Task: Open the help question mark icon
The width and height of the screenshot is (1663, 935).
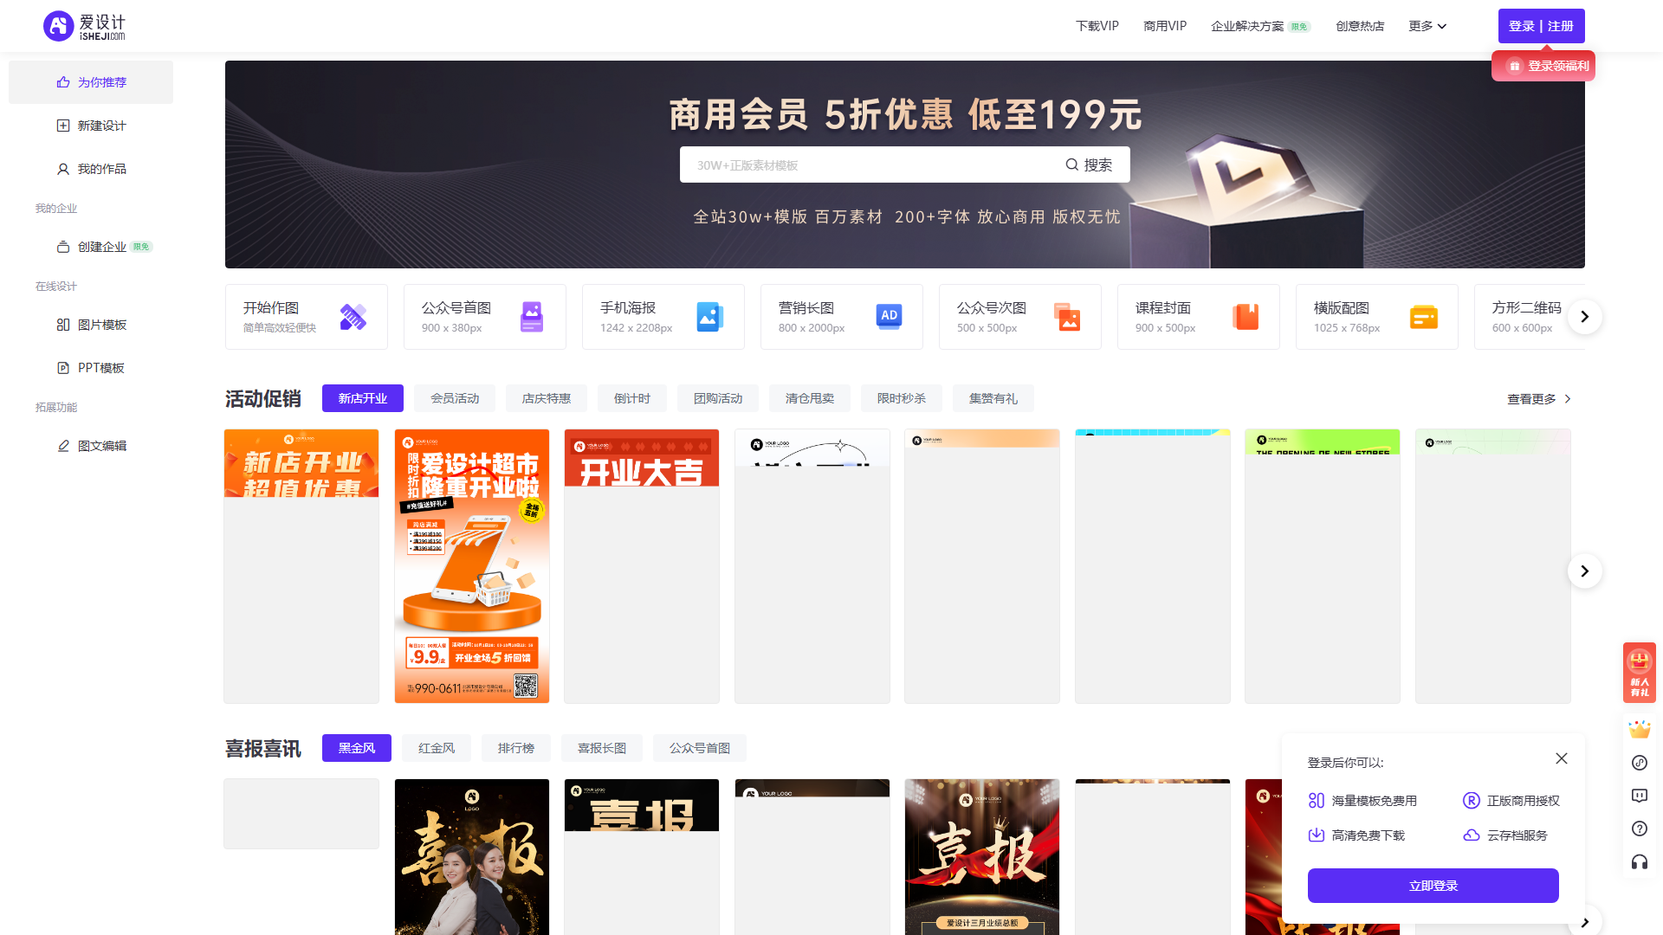Action: point(1640,829)
